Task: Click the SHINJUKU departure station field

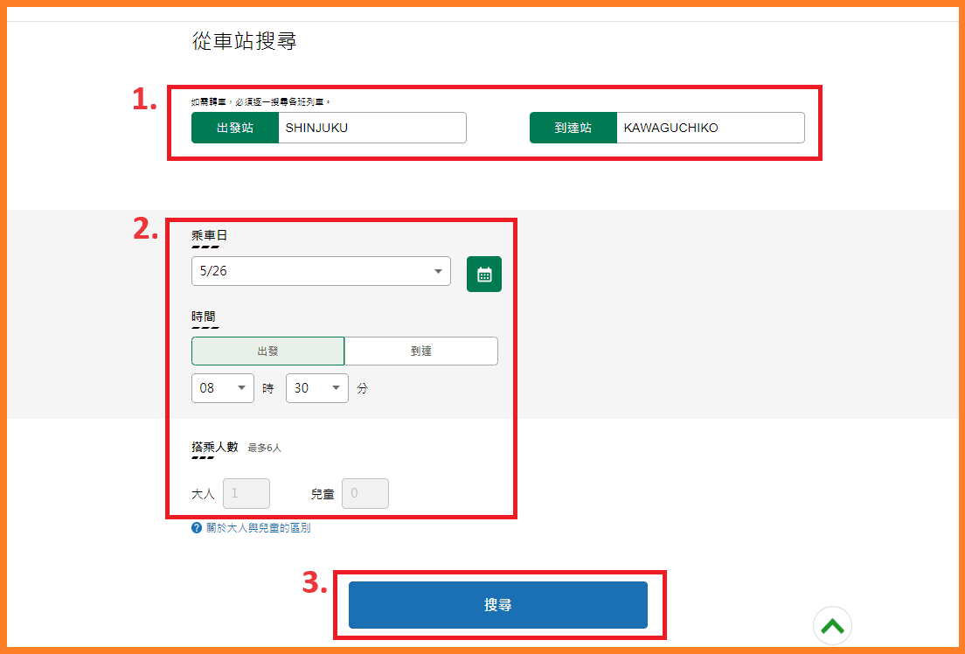Action: tap(371, 128)
